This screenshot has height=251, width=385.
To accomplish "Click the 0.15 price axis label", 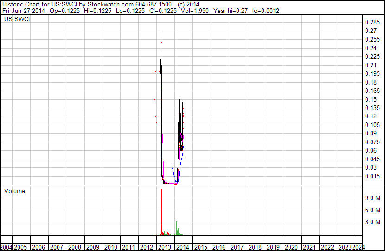I will pyautogui.click(x=370, y=99).
